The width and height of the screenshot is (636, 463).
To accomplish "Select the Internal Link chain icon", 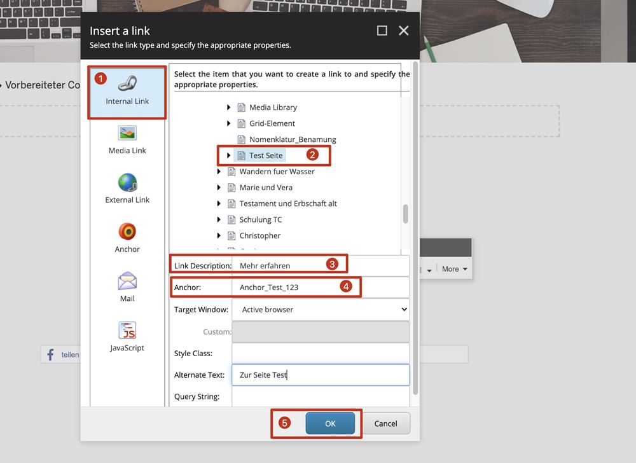I will pos(127,84).
